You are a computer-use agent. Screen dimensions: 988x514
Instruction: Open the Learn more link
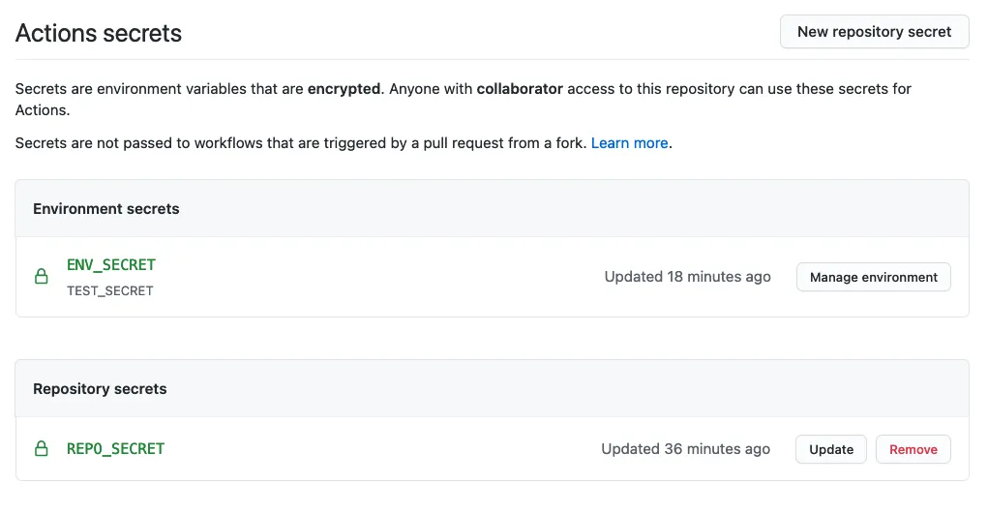click(629, 143)
